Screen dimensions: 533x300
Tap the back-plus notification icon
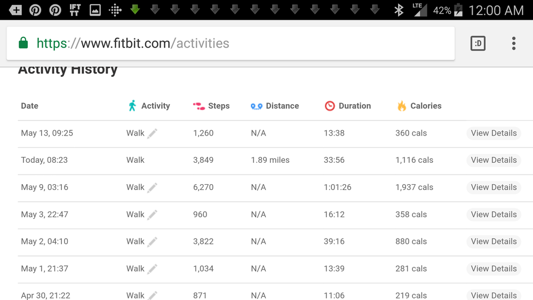[x=15, y=10]
